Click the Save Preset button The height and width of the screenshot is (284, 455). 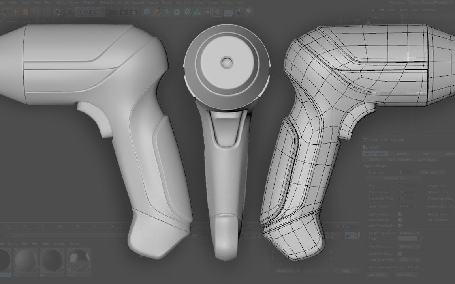click(x=406, y=275)
